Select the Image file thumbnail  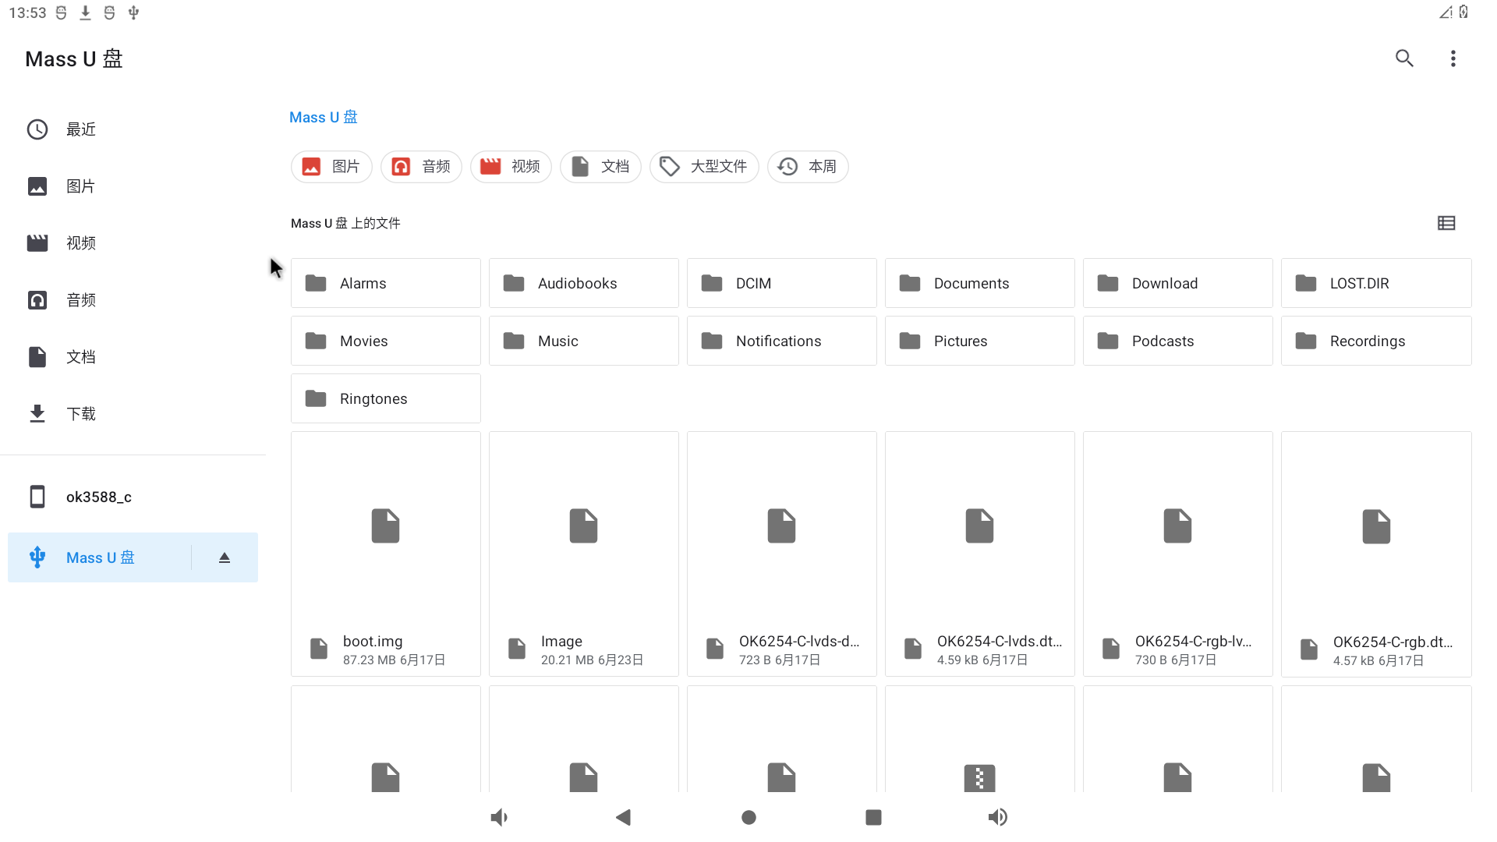click(x=584, y=554)
